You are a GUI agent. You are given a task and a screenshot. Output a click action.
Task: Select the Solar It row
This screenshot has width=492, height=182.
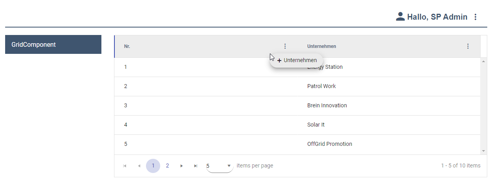pyautogui.click(x=316, y=125)
